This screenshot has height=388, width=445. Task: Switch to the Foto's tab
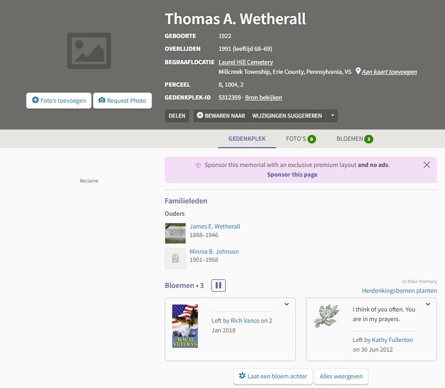301,139
